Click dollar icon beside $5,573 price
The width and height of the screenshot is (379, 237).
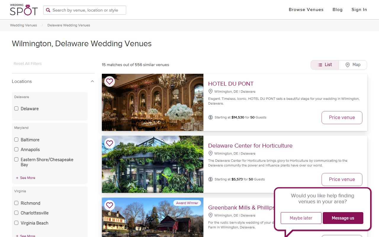pyautogui.click(x=211, y=179)
